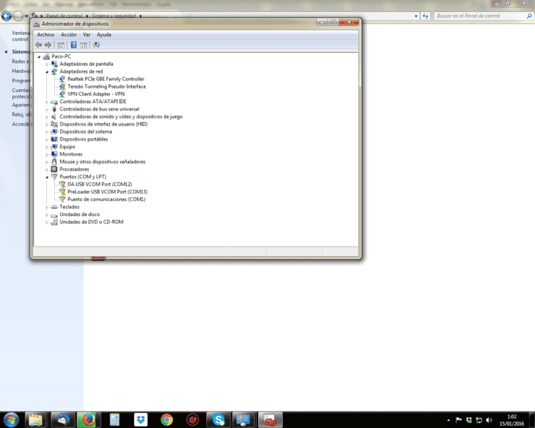Expand Controladoras de bus serie universal
535x428 pixels.
pos(47,110)
